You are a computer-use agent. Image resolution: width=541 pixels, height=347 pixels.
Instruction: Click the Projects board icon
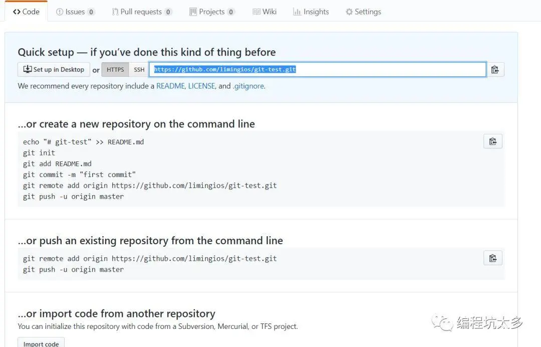[193, 12]
